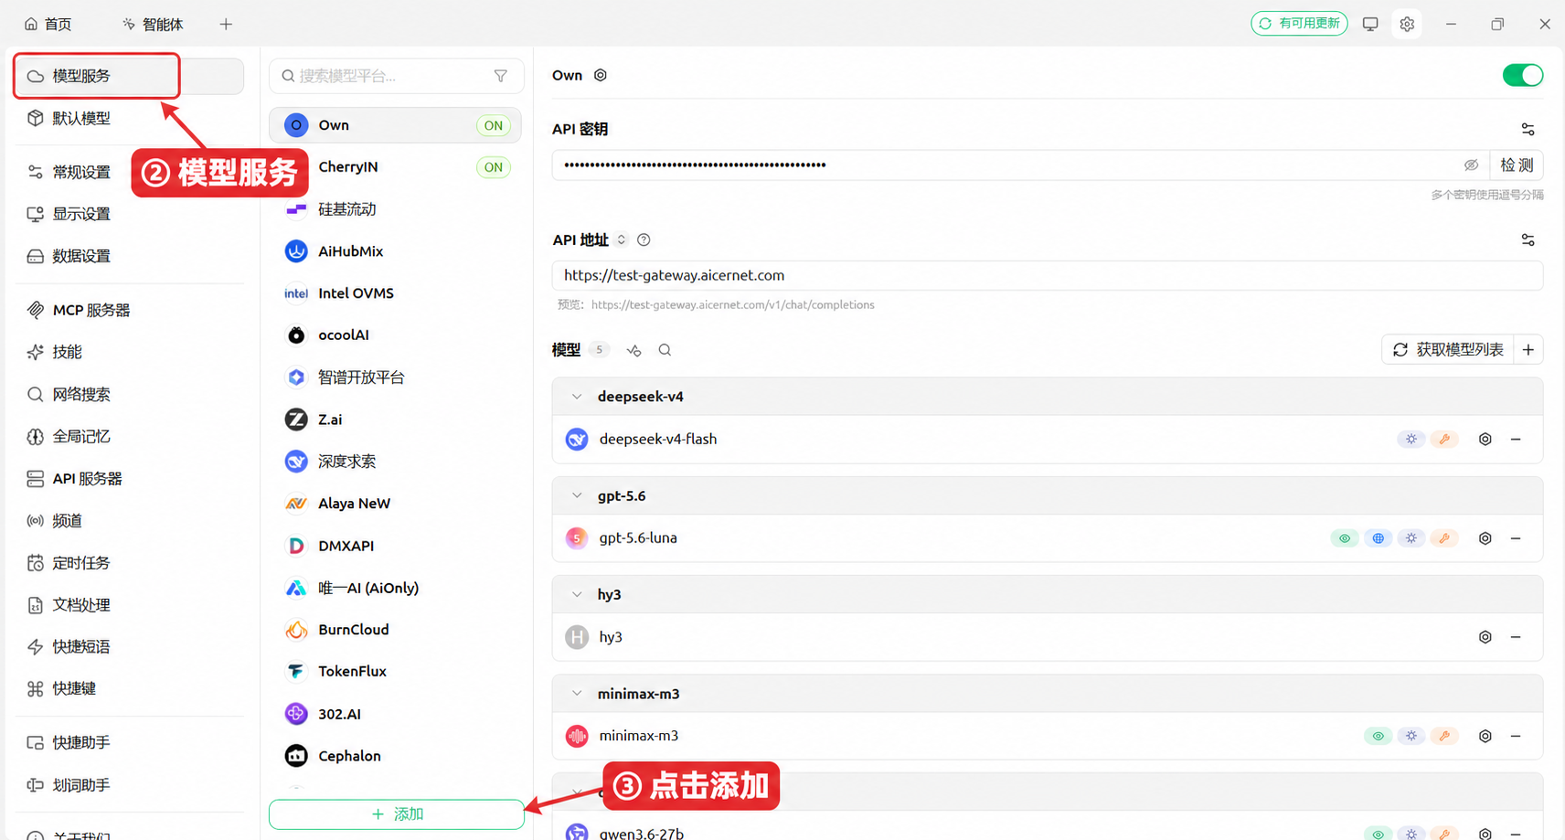Open API 服务器 settings section
The width and height of the screenshot is (1565, 840).
pos(129,478)
